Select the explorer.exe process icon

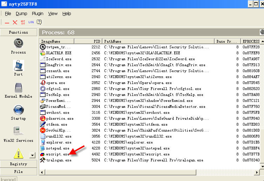43,142
